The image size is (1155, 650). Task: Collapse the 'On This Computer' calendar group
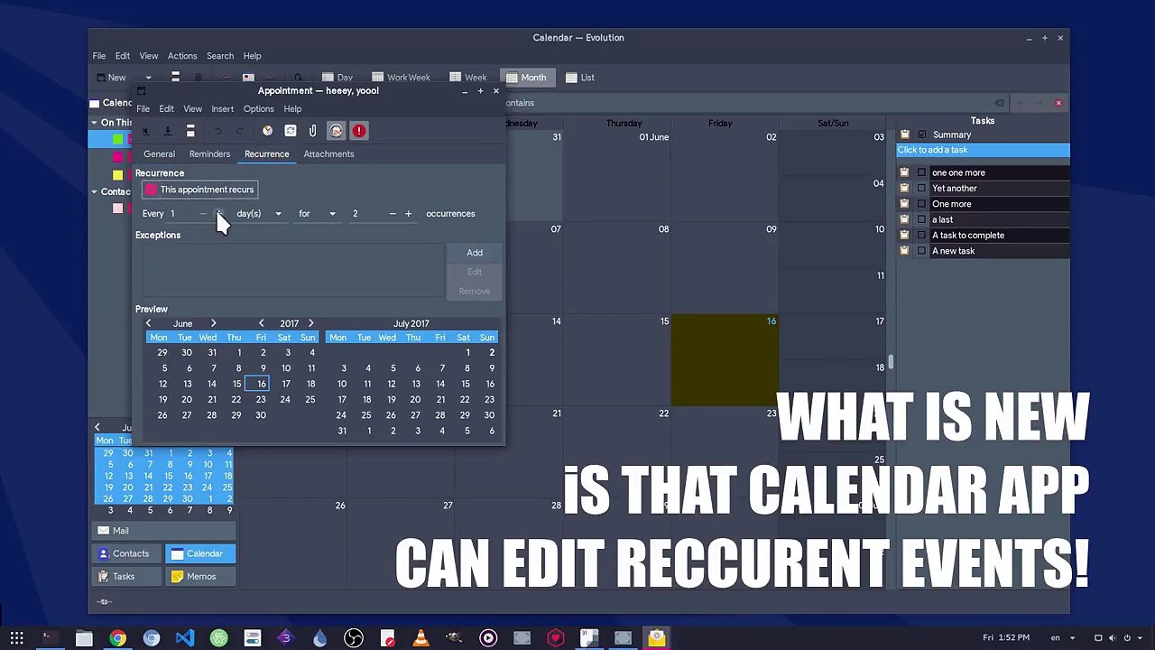(x=94, y=122)
